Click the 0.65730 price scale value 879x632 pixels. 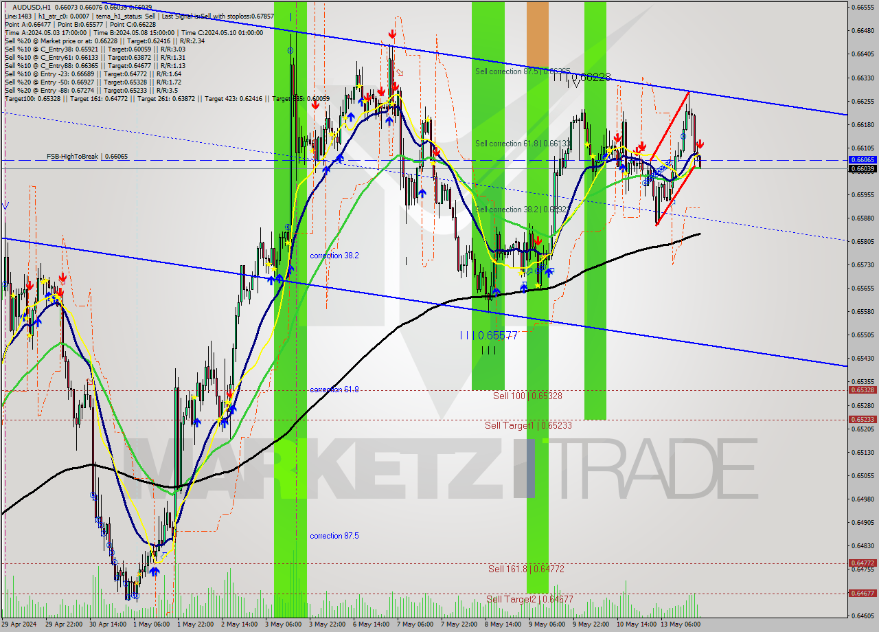863,264
